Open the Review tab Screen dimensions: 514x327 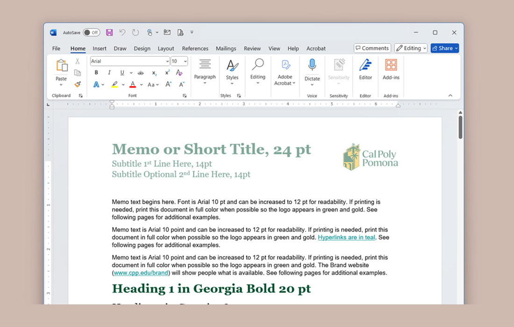pos(252,49)
